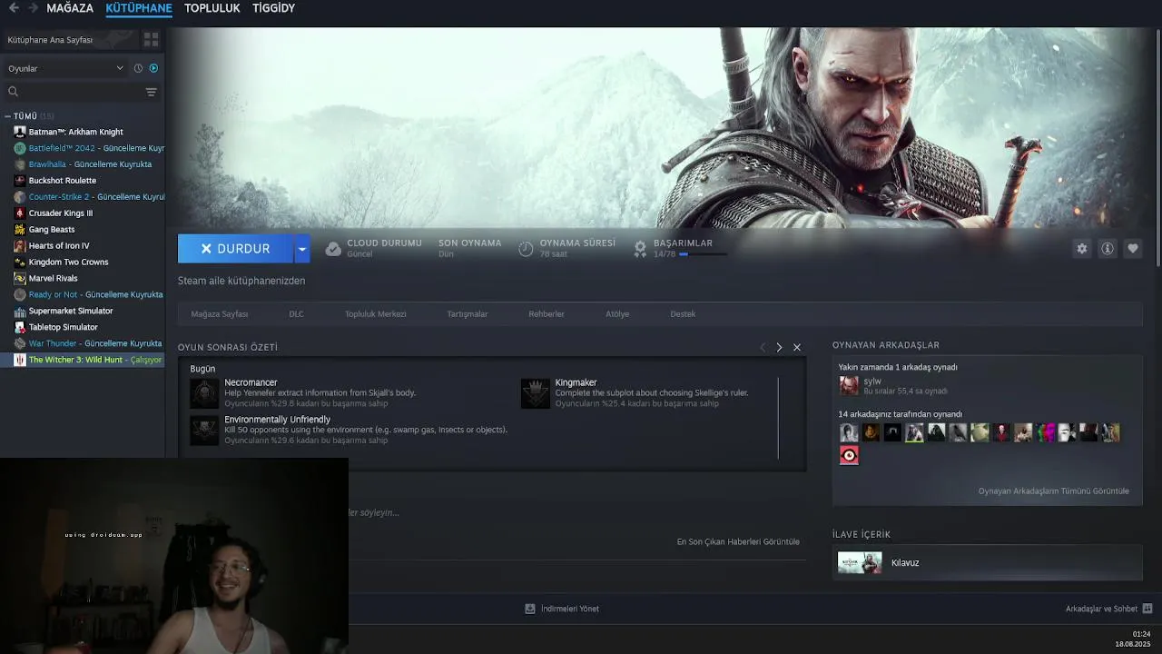Go back with the left arrow
This screenshot has width=1162, height=654.
14,8
